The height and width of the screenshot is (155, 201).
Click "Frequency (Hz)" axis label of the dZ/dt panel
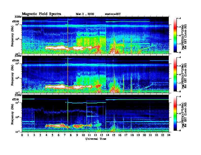pos(12,114)
